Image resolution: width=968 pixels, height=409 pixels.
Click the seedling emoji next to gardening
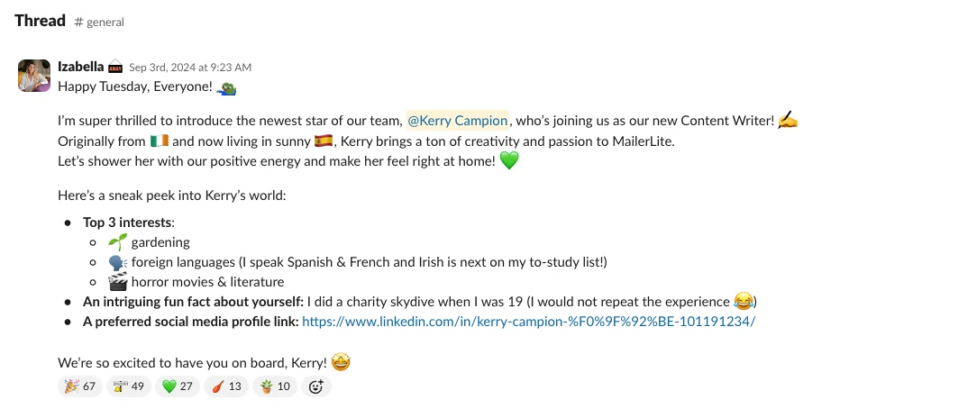point(117,242)
